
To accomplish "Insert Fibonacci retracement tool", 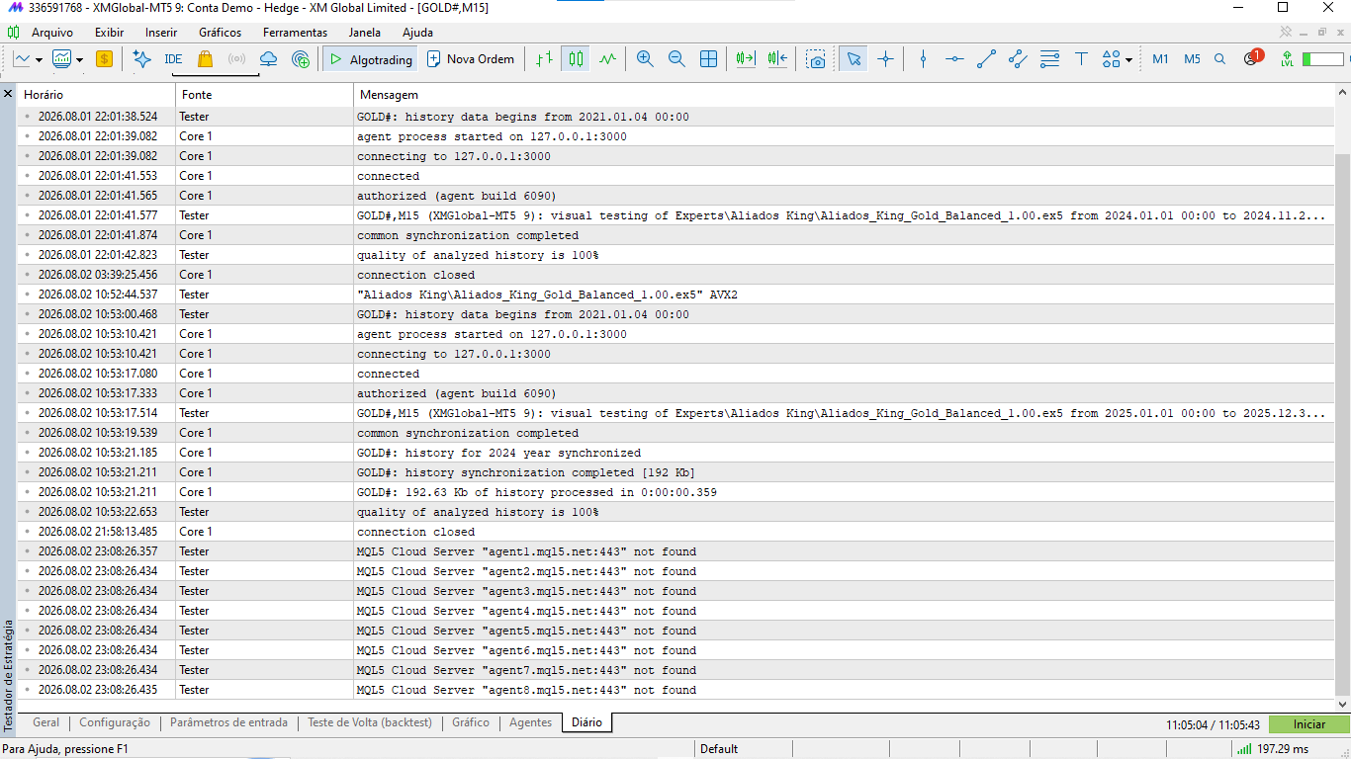I will click(1049, 59).
